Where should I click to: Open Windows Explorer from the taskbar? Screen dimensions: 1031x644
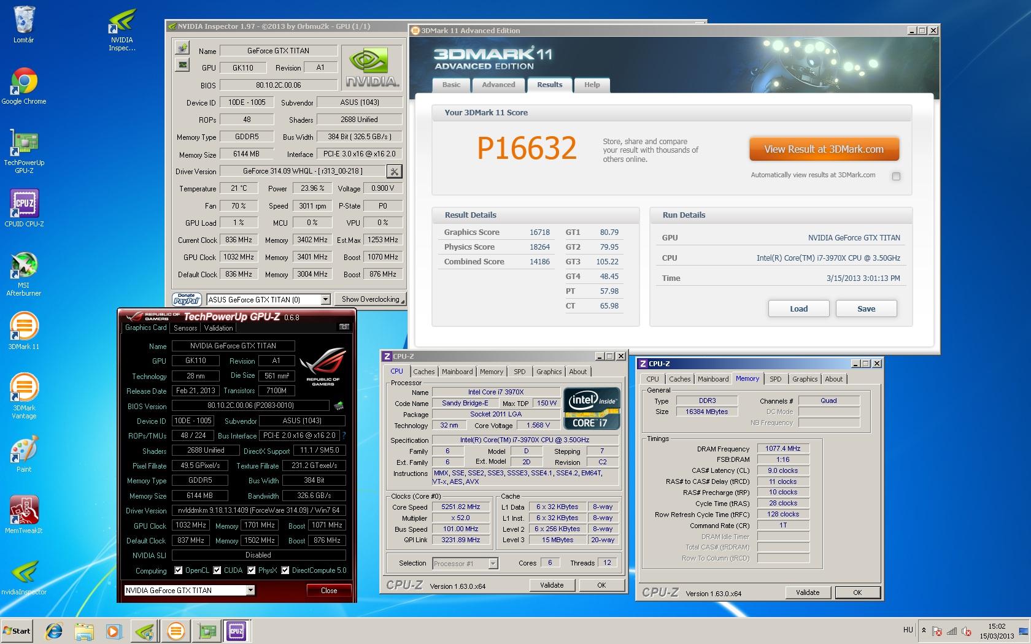(83, 631)
